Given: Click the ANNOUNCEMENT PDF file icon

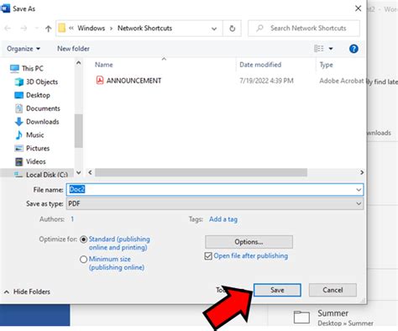Looking at the screenshot, I should coord(100,81).
